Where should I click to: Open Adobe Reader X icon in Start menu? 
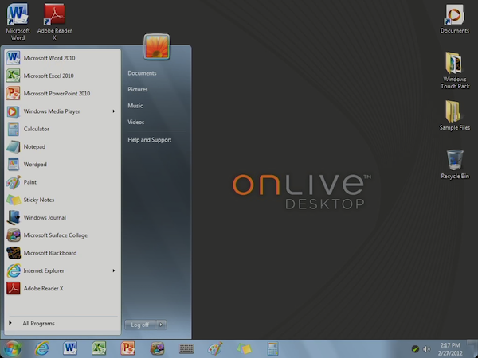click(x=13, y=288)
